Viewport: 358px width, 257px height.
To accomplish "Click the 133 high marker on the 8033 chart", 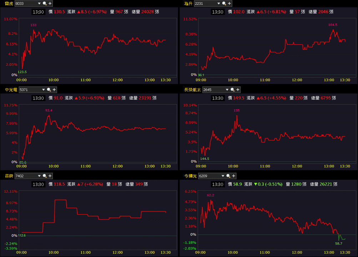I will [33, 25].
